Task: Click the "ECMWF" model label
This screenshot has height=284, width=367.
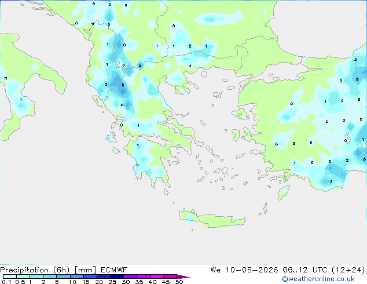Action: [x=114, y=270]
